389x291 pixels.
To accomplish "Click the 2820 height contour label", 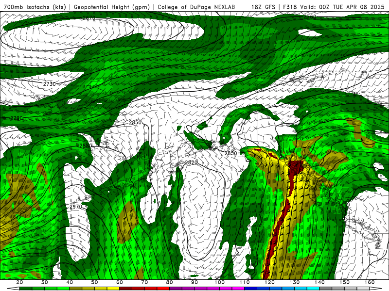I will [x=191, y=162].
